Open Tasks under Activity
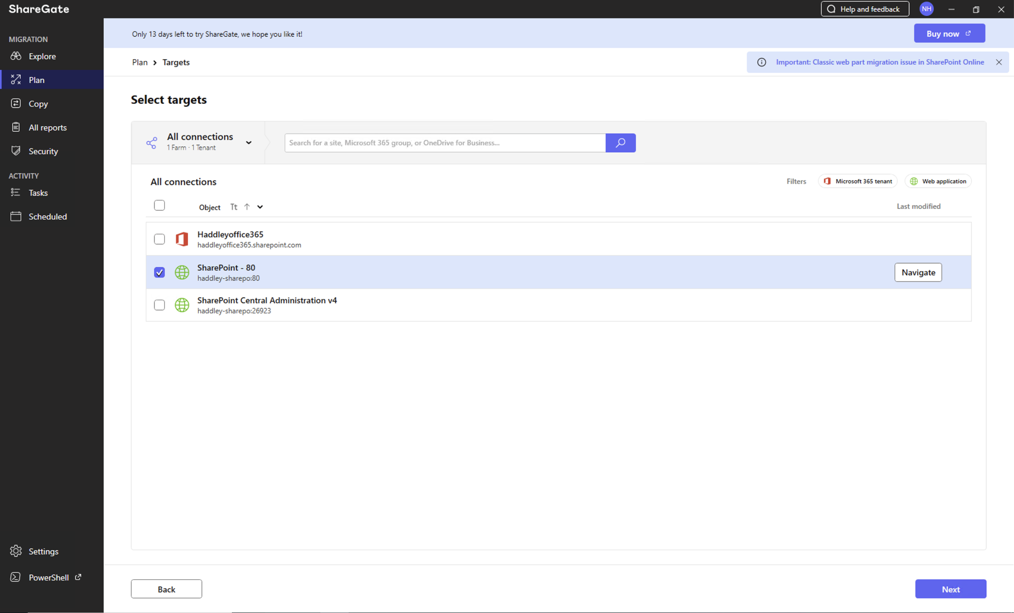Screen dimensions: 1014x613 (x=38, y=193)
